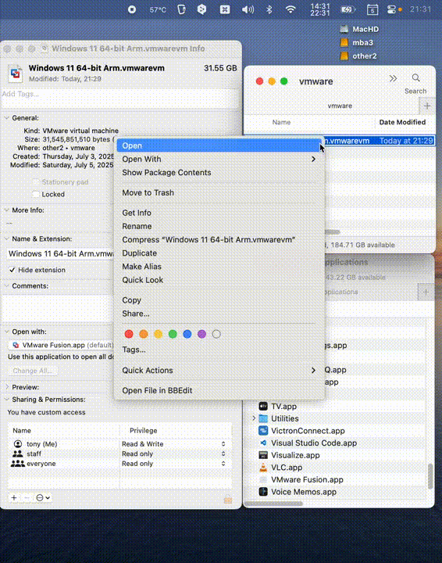Open the volume control in menu bar
This screenshot has width=442, height=563.
[248, 9]
